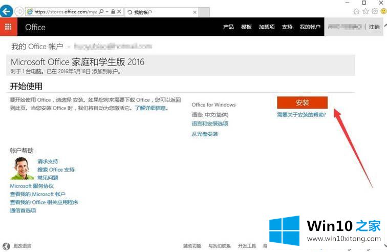Click 注销 to sign out
This screenshot has width=387, height=252.
374,27
